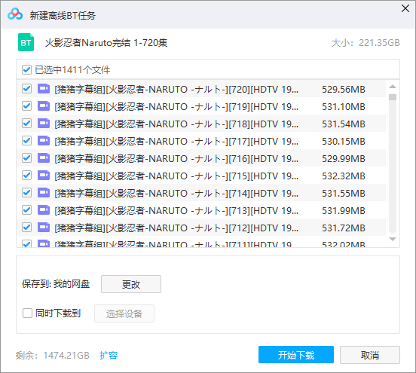The width and height of the screenshot is (416, 373).
Task: Click the 532.32MB file size
Action: pos(344,176)
